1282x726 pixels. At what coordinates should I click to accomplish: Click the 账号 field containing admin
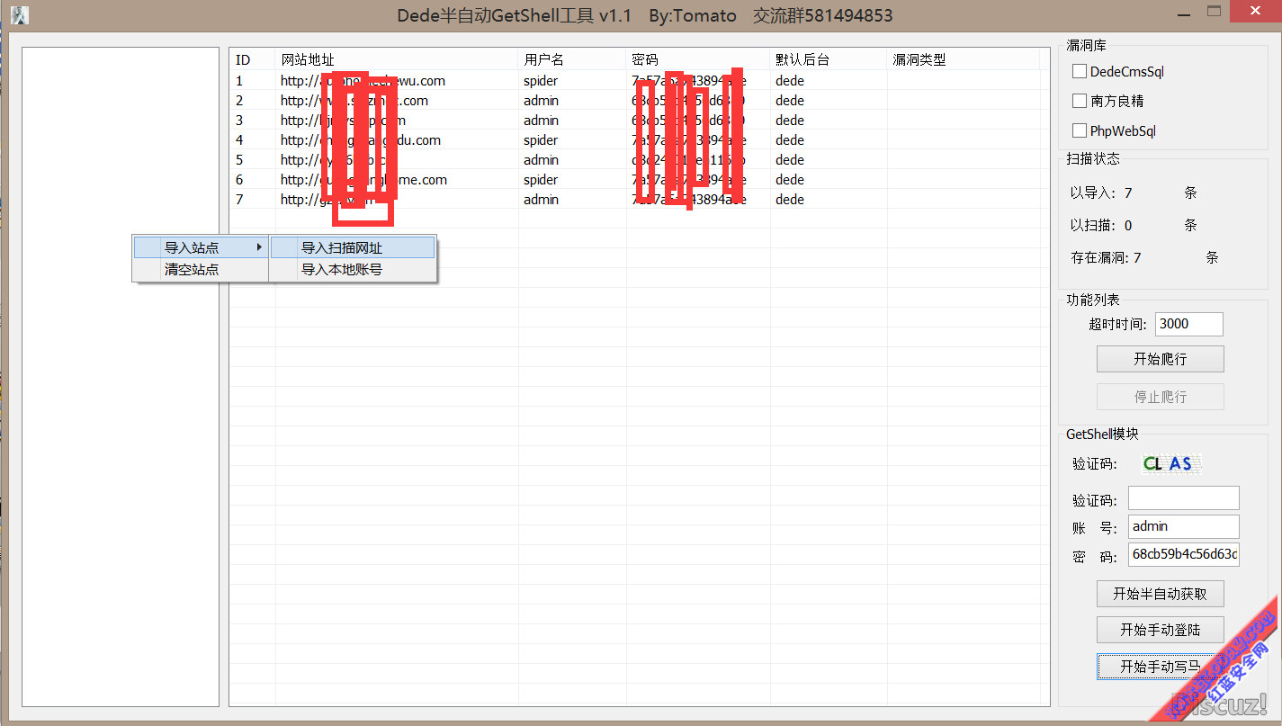coord(1183,526)
